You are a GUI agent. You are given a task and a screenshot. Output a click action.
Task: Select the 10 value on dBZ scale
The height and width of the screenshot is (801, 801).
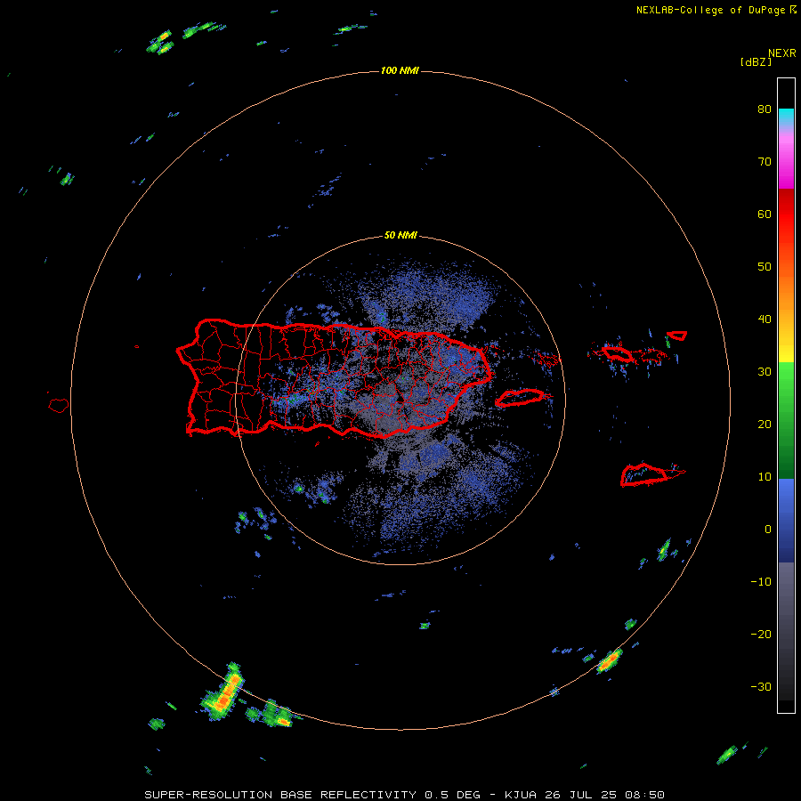click(x=765, y=477)
